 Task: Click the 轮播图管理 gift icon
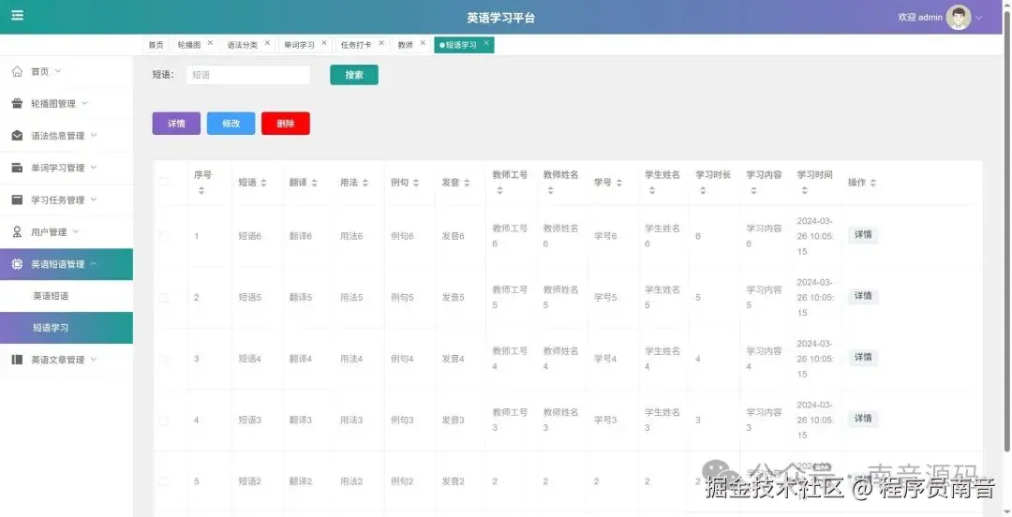(18, 103)
